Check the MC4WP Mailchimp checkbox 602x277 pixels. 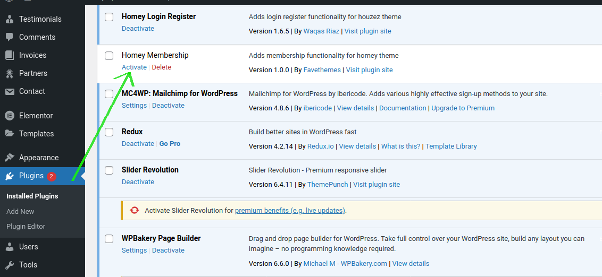pyautogui.click(x=109, y=94)
